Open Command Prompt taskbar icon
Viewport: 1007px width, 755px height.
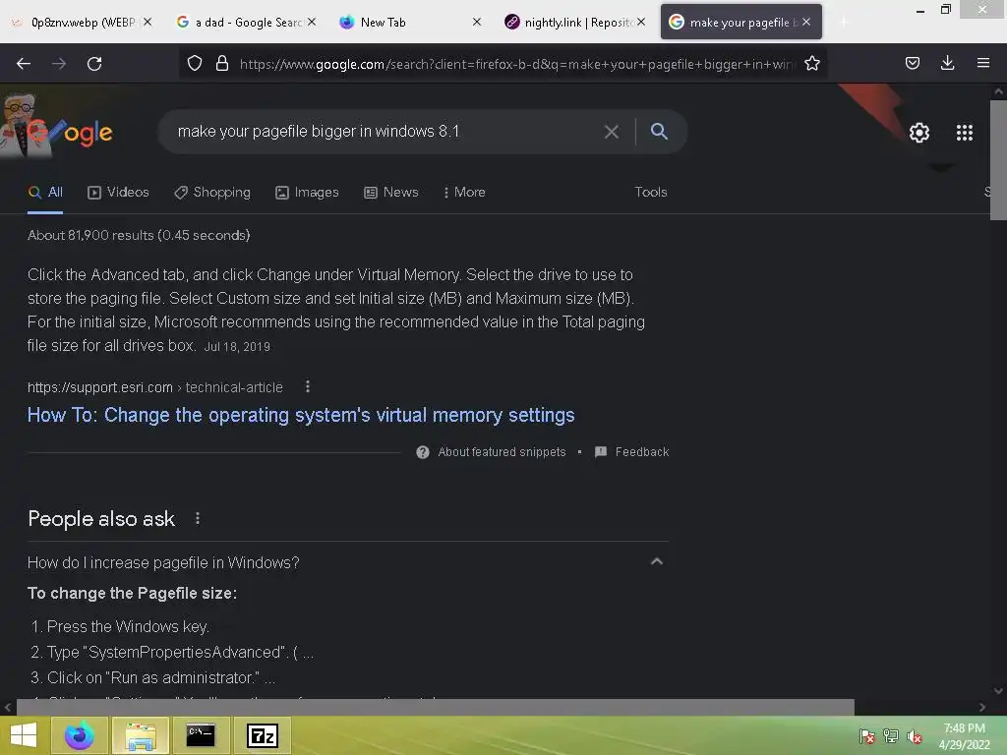tap(201, 735)
